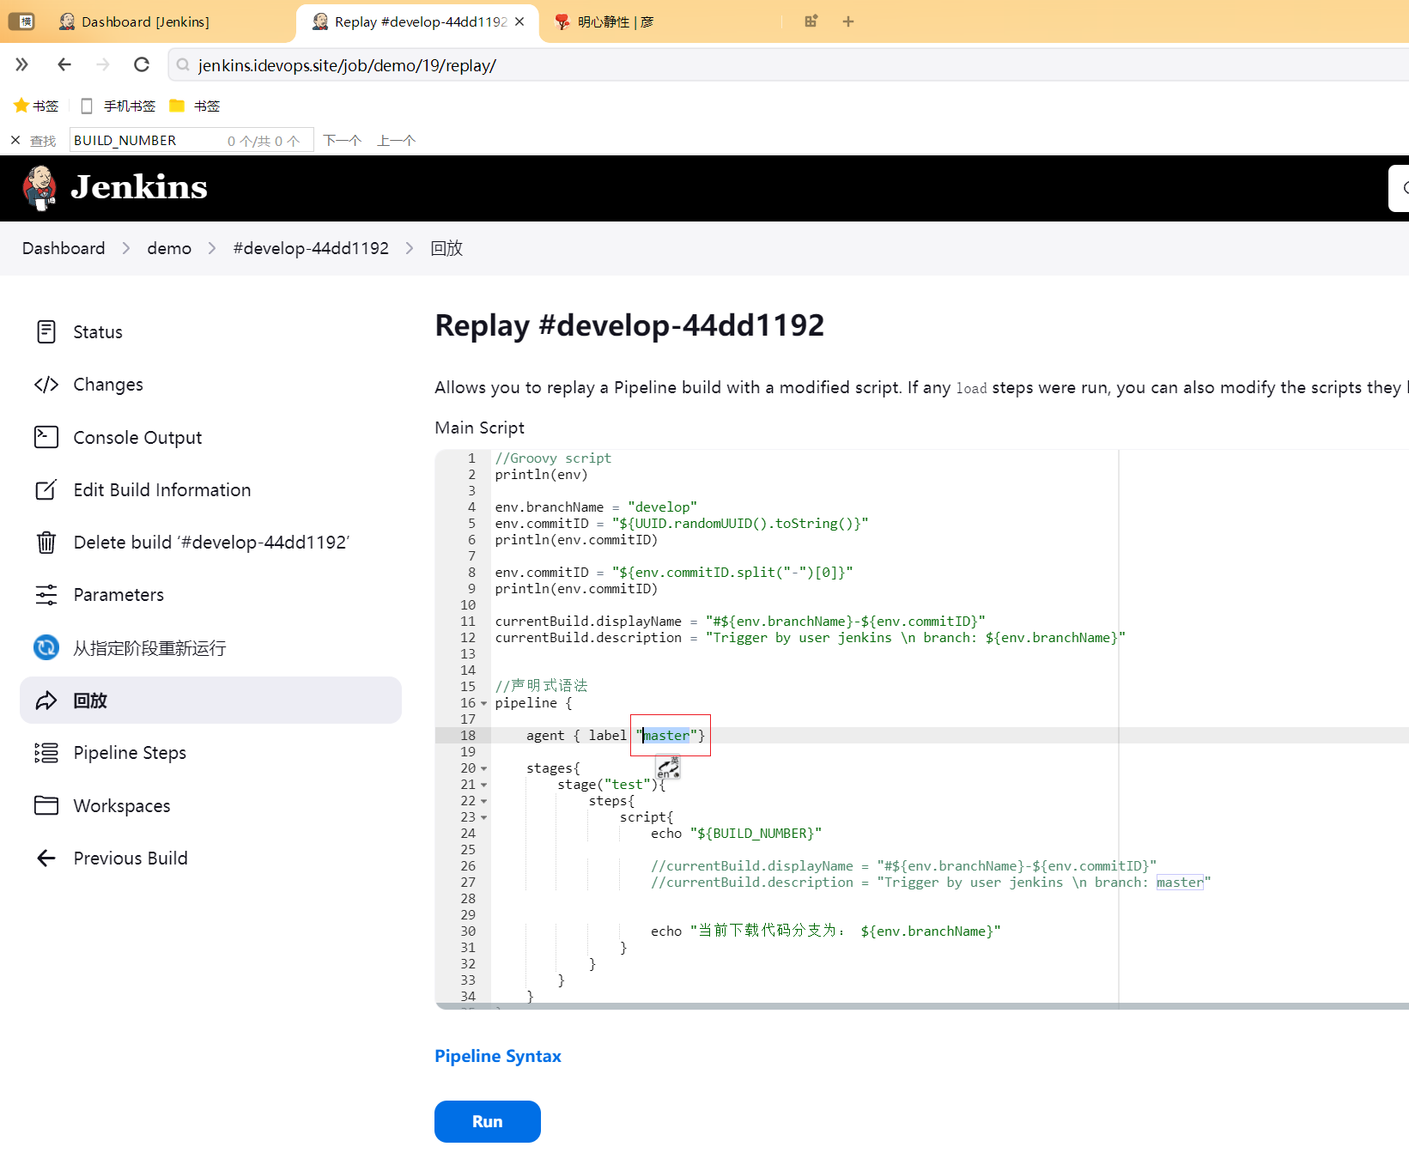Viewport: 1409px width, 1171px height.
Task: Open breadcrumb chevron after demo
Action: pos(212,248)
